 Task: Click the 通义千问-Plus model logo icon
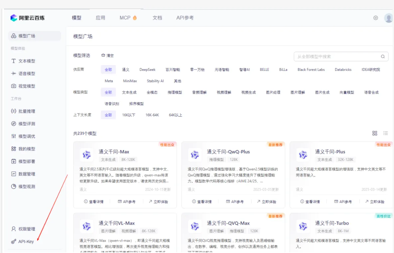click(303, 155)
